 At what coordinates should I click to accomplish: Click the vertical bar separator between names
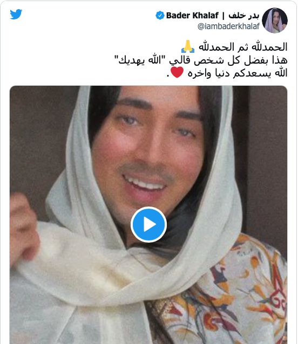223,16
